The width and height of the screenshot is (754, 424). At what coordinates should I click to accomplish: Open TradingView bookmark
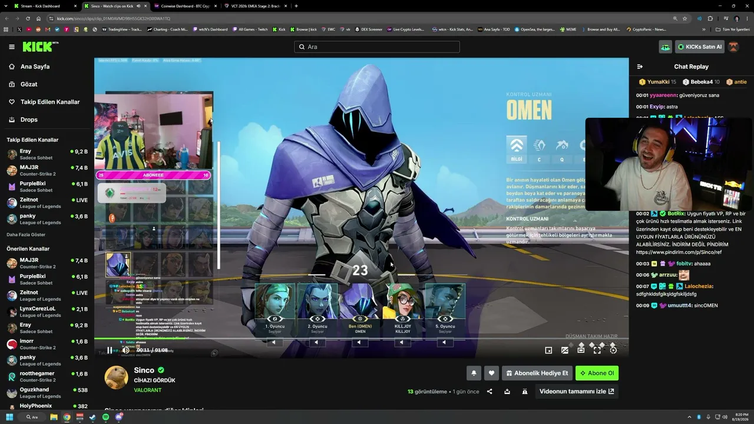122,29
